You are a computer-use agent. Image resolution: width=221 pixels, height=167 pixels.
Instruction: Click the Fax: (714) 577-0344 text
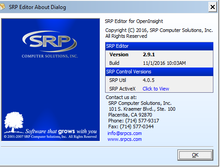[x=131, y=126]
